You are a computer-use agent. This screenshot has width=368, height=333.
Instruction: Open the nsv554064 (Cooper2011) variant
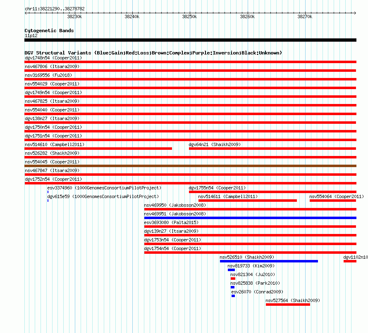coord(337,196)
